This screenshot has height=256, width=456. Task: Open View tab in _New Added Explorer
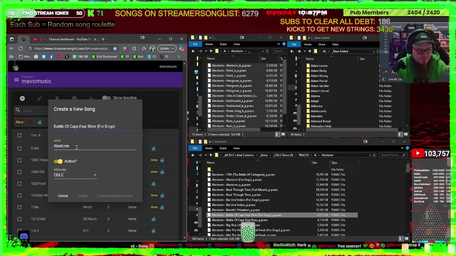335,44
